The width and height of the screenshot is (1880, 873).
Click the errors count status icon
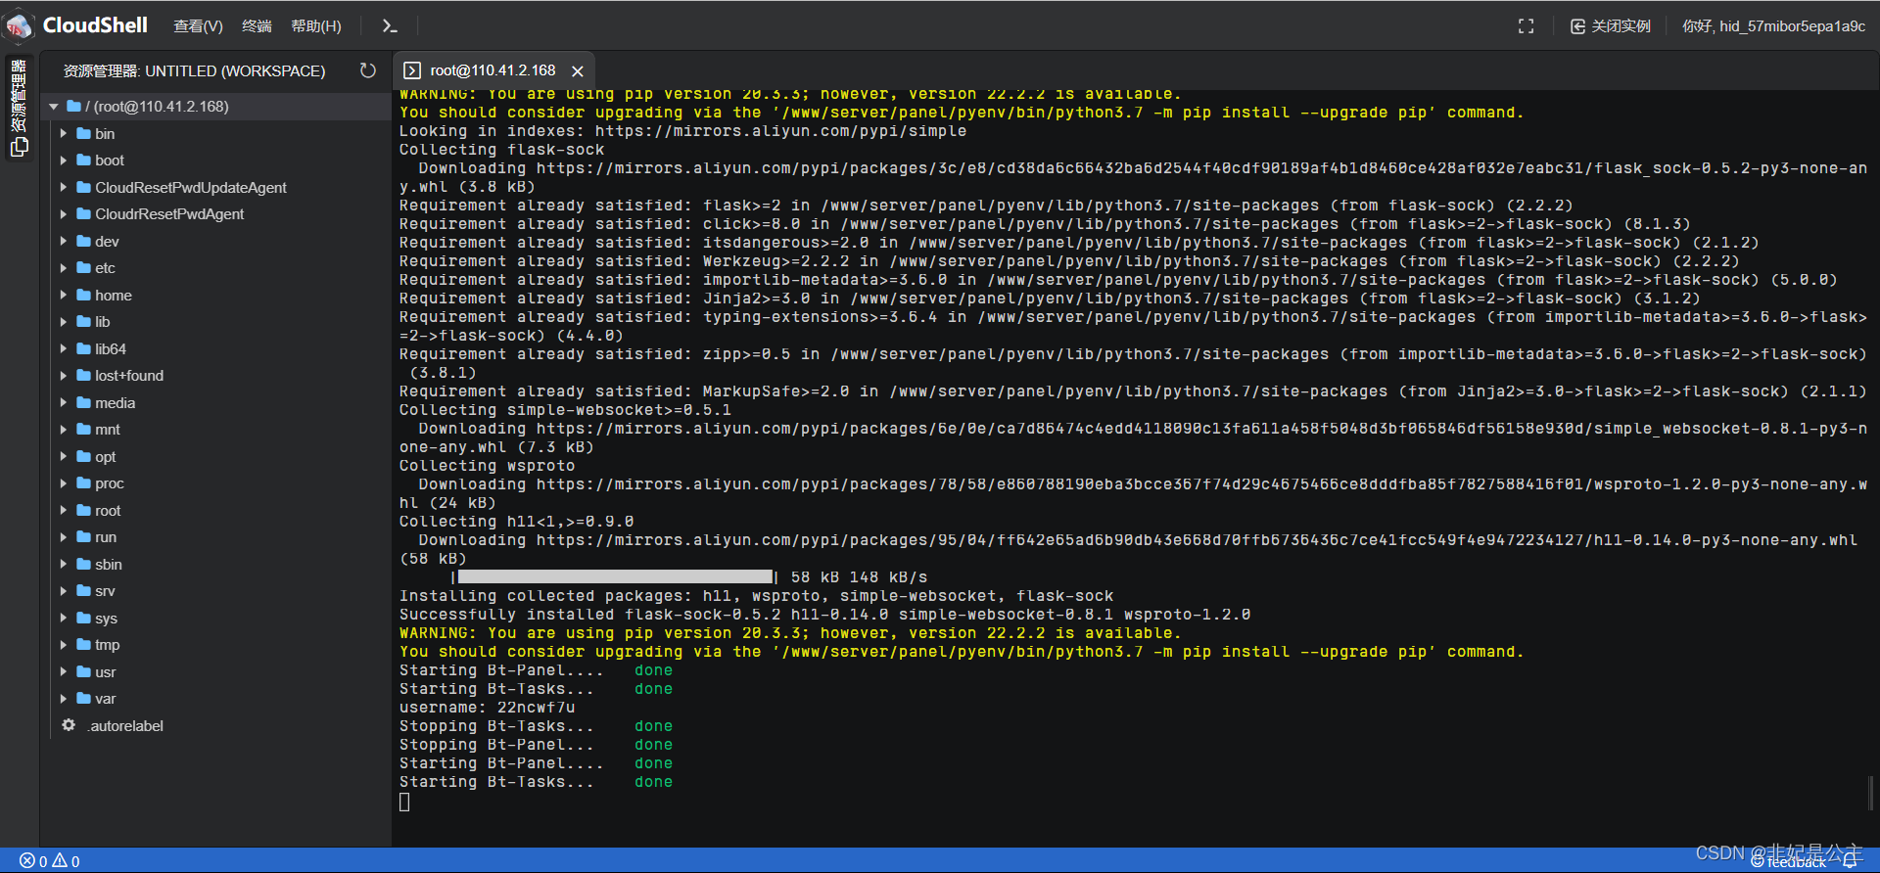tap(26, 861)
